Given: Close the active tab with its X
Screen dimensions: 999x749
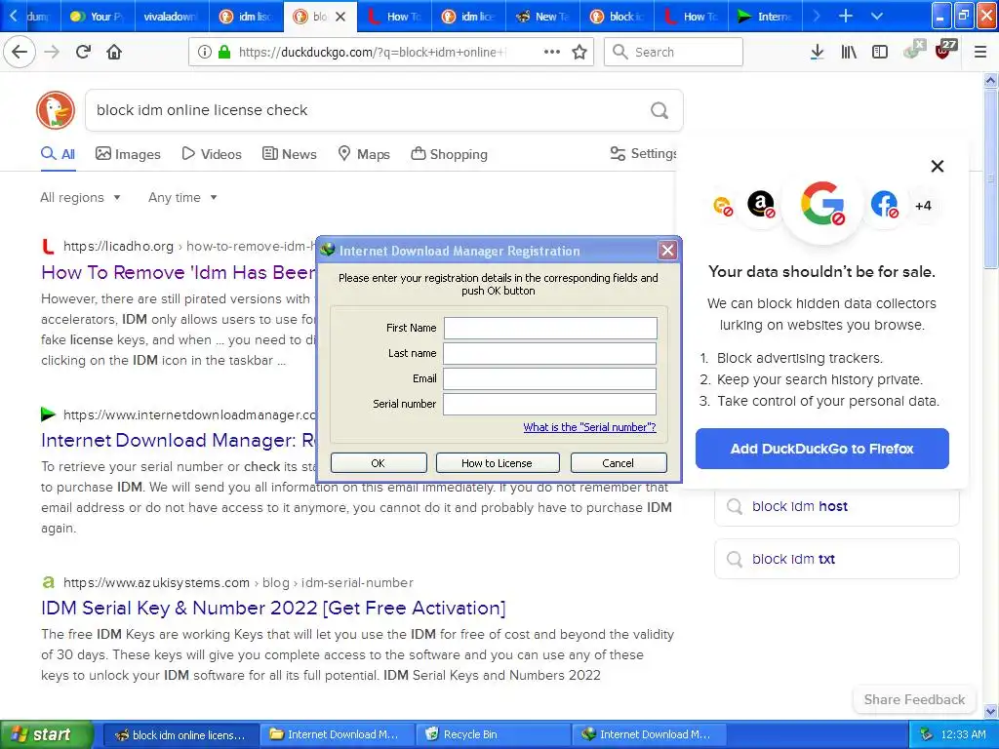Looking at the screenshot, I should pyautogui.click(x=340, y=17).
